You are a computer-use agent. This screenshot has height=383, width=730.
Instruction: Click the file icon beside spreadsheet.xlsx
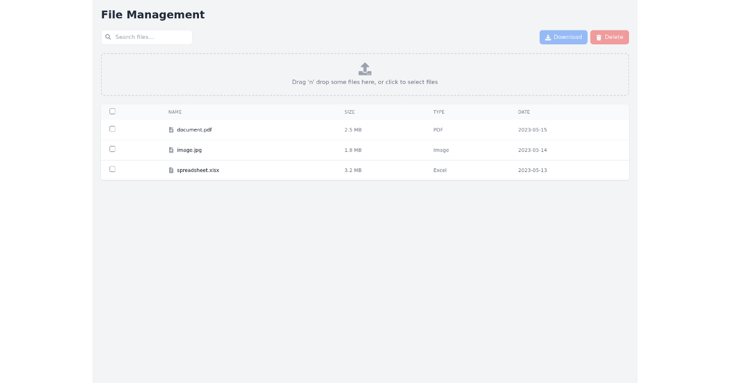pyautogui.click(x=171, y=170)
